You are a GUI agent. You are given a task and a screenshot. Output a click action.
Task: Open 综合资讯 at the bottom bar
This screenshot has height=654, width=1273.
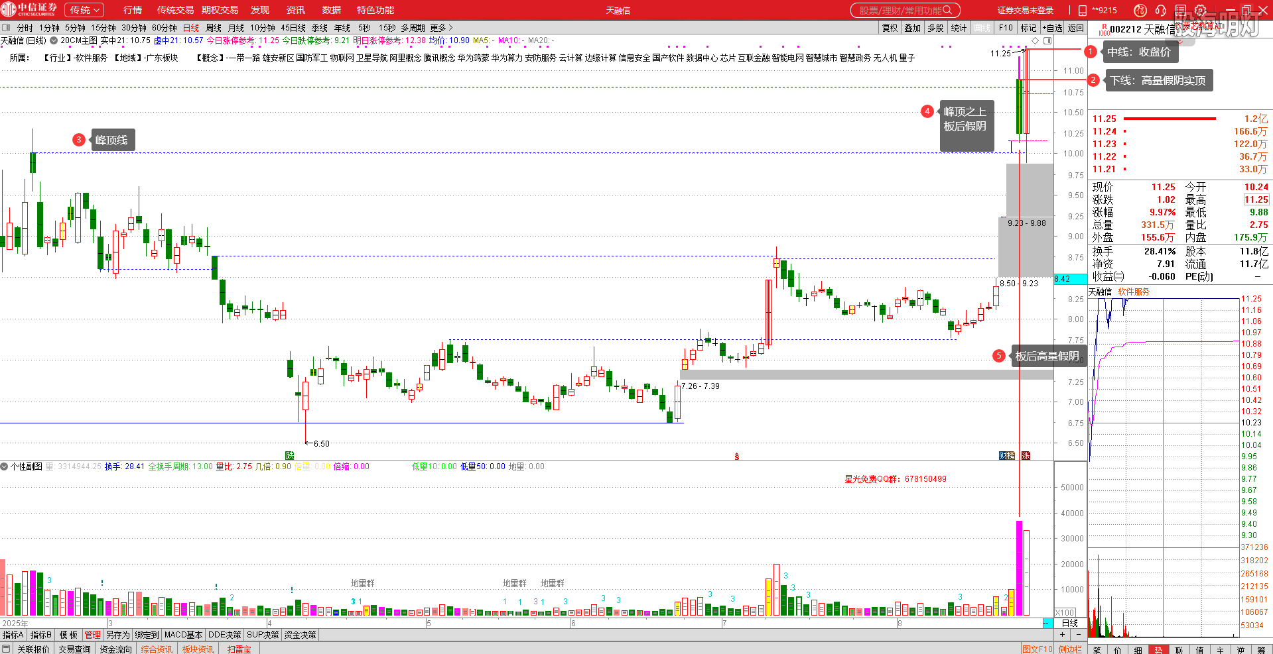pos(157,649)
